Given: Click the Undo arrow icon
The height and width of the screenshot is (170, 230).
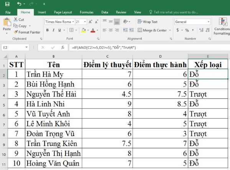Looking at the screenshot, I should point(19,4).
